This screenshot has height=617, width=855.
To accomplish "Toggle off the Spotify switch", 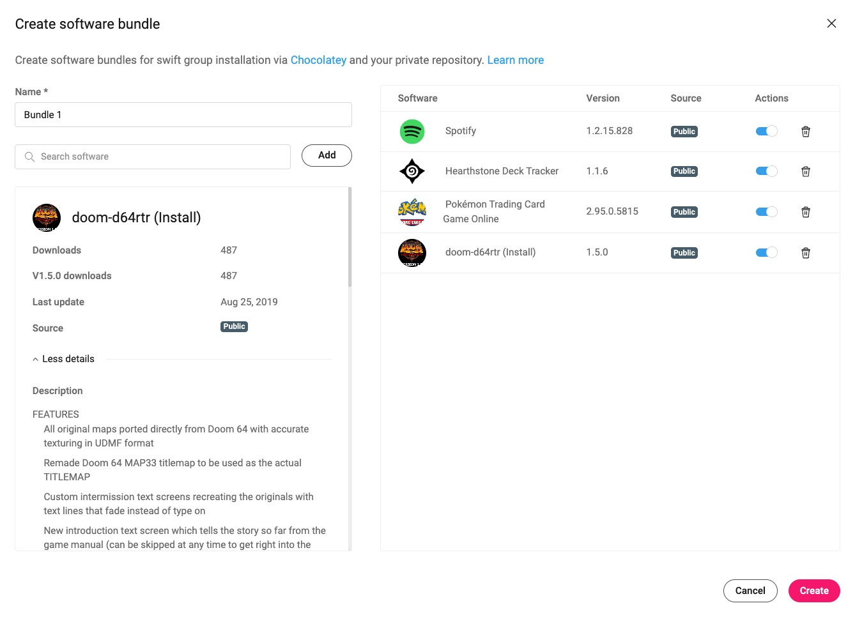I will [766, 131].
